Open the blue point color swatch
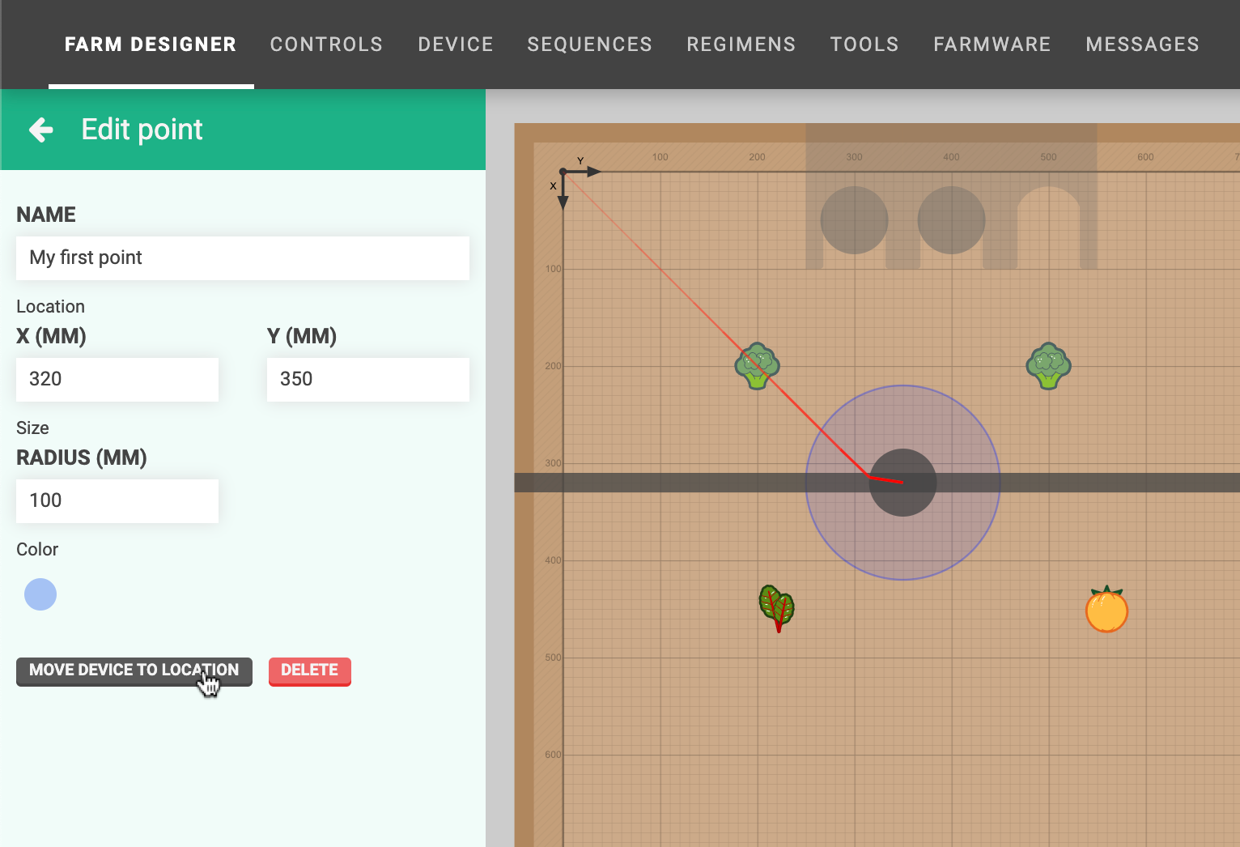This screenshot has height=847, width=1240. click(40, 594)
